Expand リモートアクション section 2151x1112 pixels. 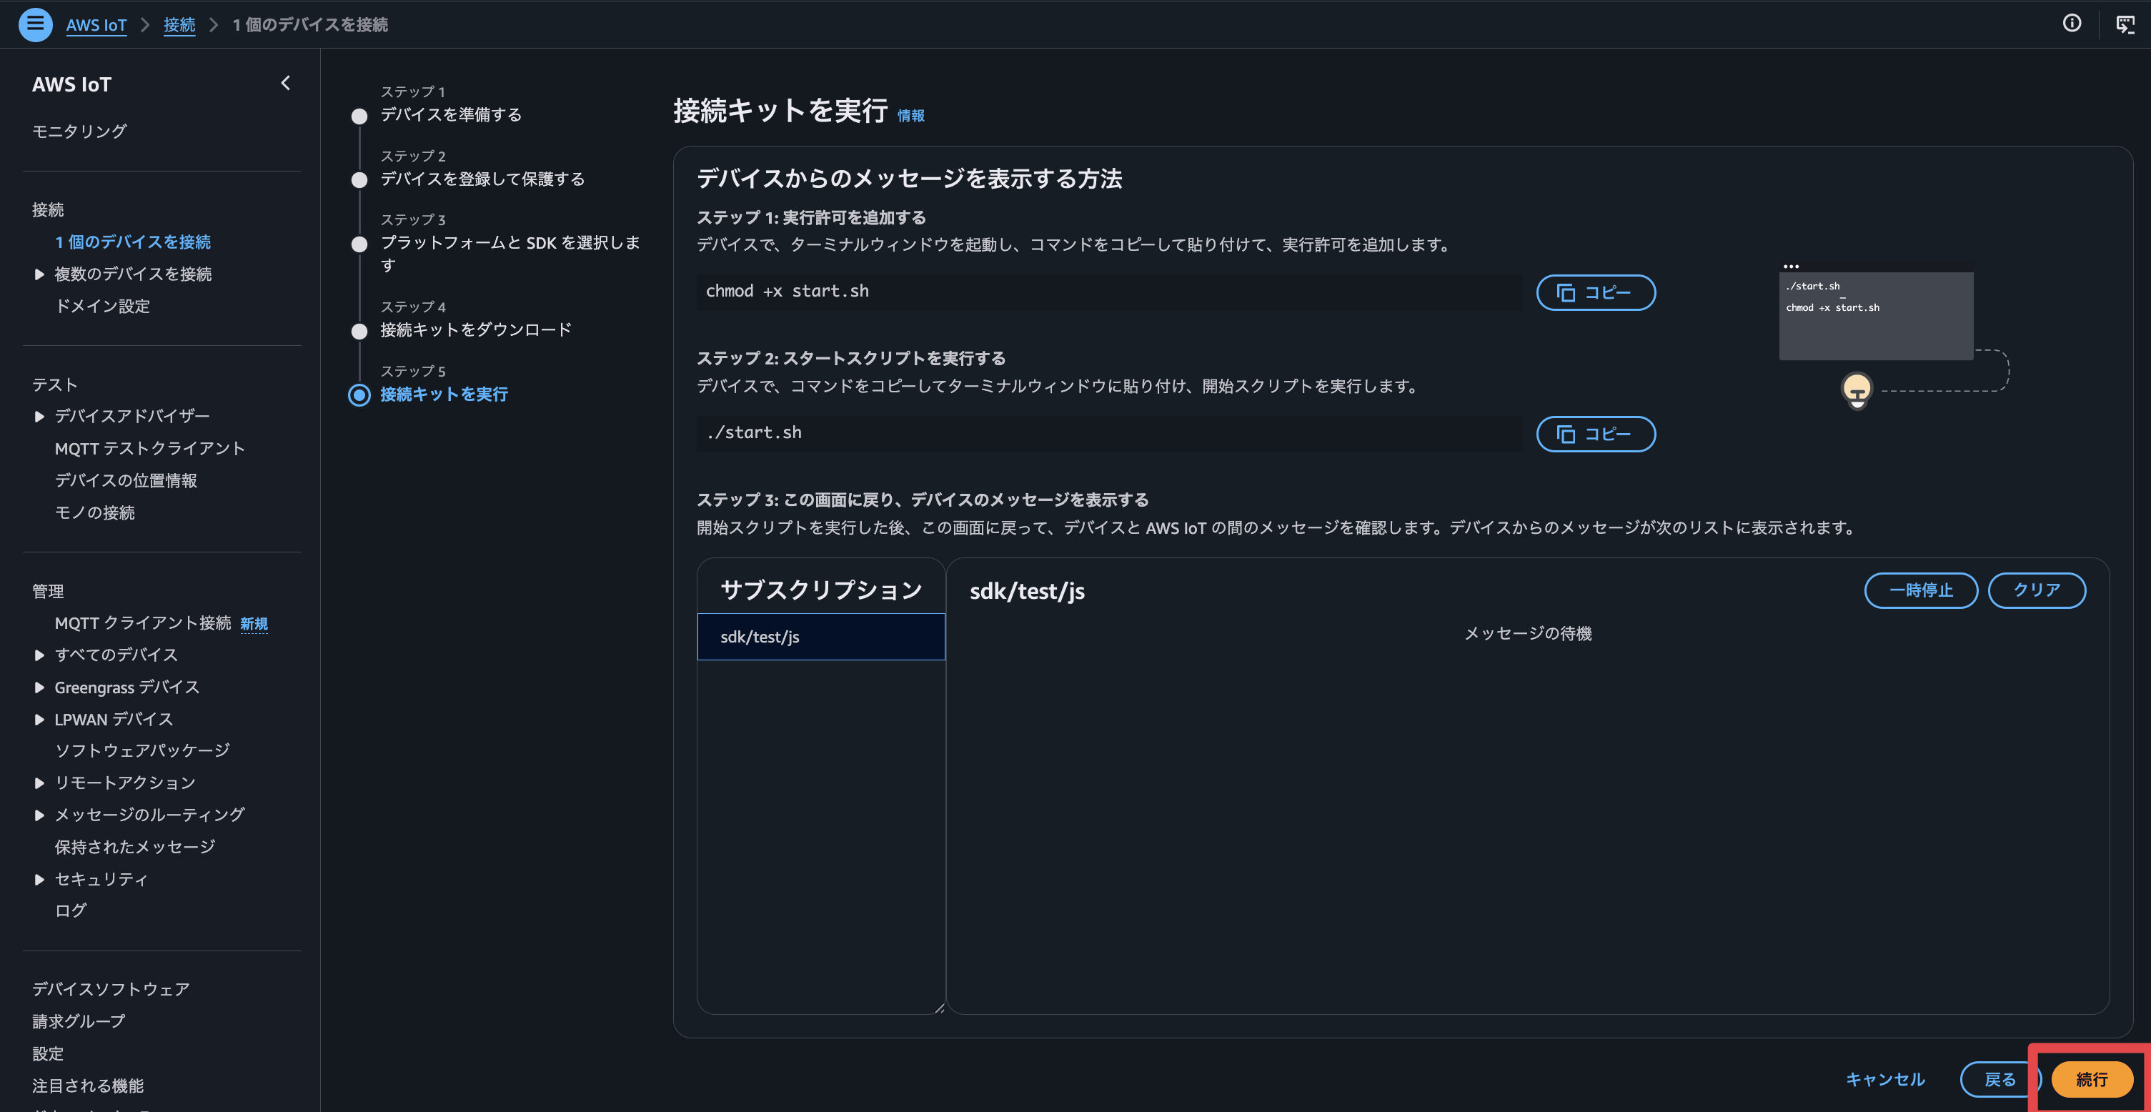39,783
